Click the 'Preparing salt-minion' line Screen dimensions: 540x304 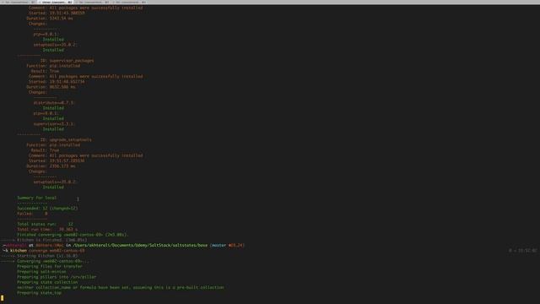click(x=41, y=272)
